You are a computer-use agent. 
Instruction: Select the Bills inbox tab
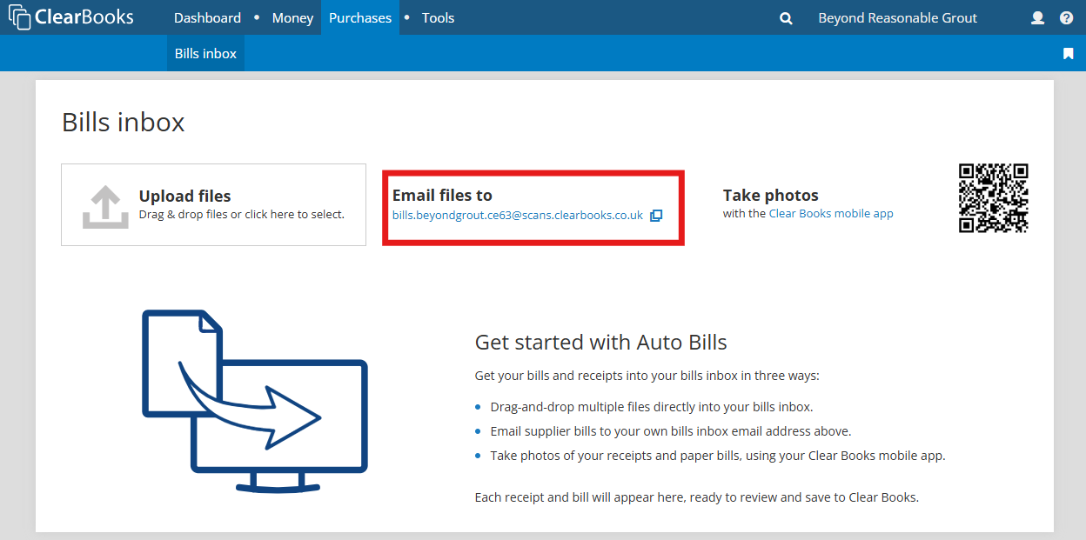205,54
